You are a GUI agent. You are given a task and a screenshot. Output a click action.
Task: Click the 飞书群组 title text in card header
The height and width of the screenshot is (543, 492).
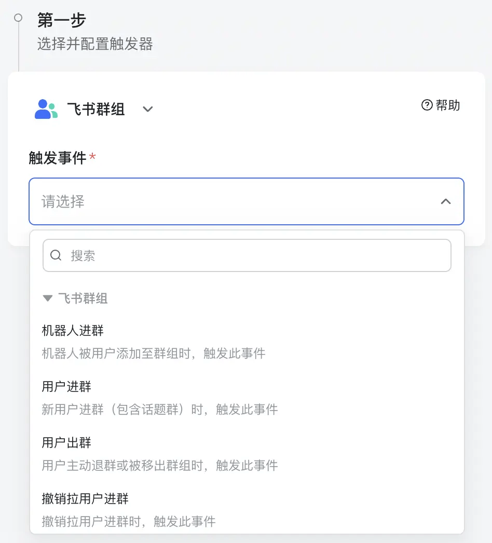[x=96, y=109]
